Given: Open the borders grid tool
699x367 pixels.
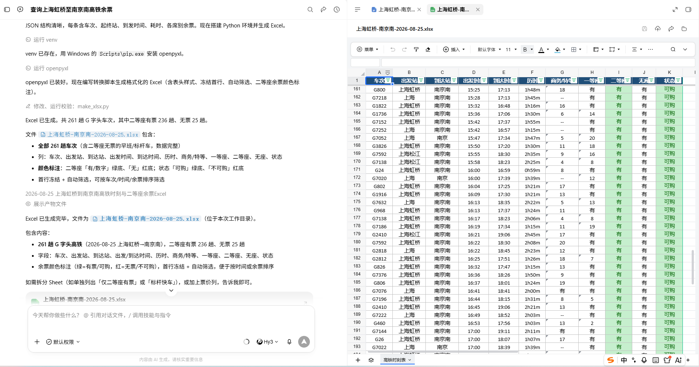Looking at the screenshot, I should 574,49.
